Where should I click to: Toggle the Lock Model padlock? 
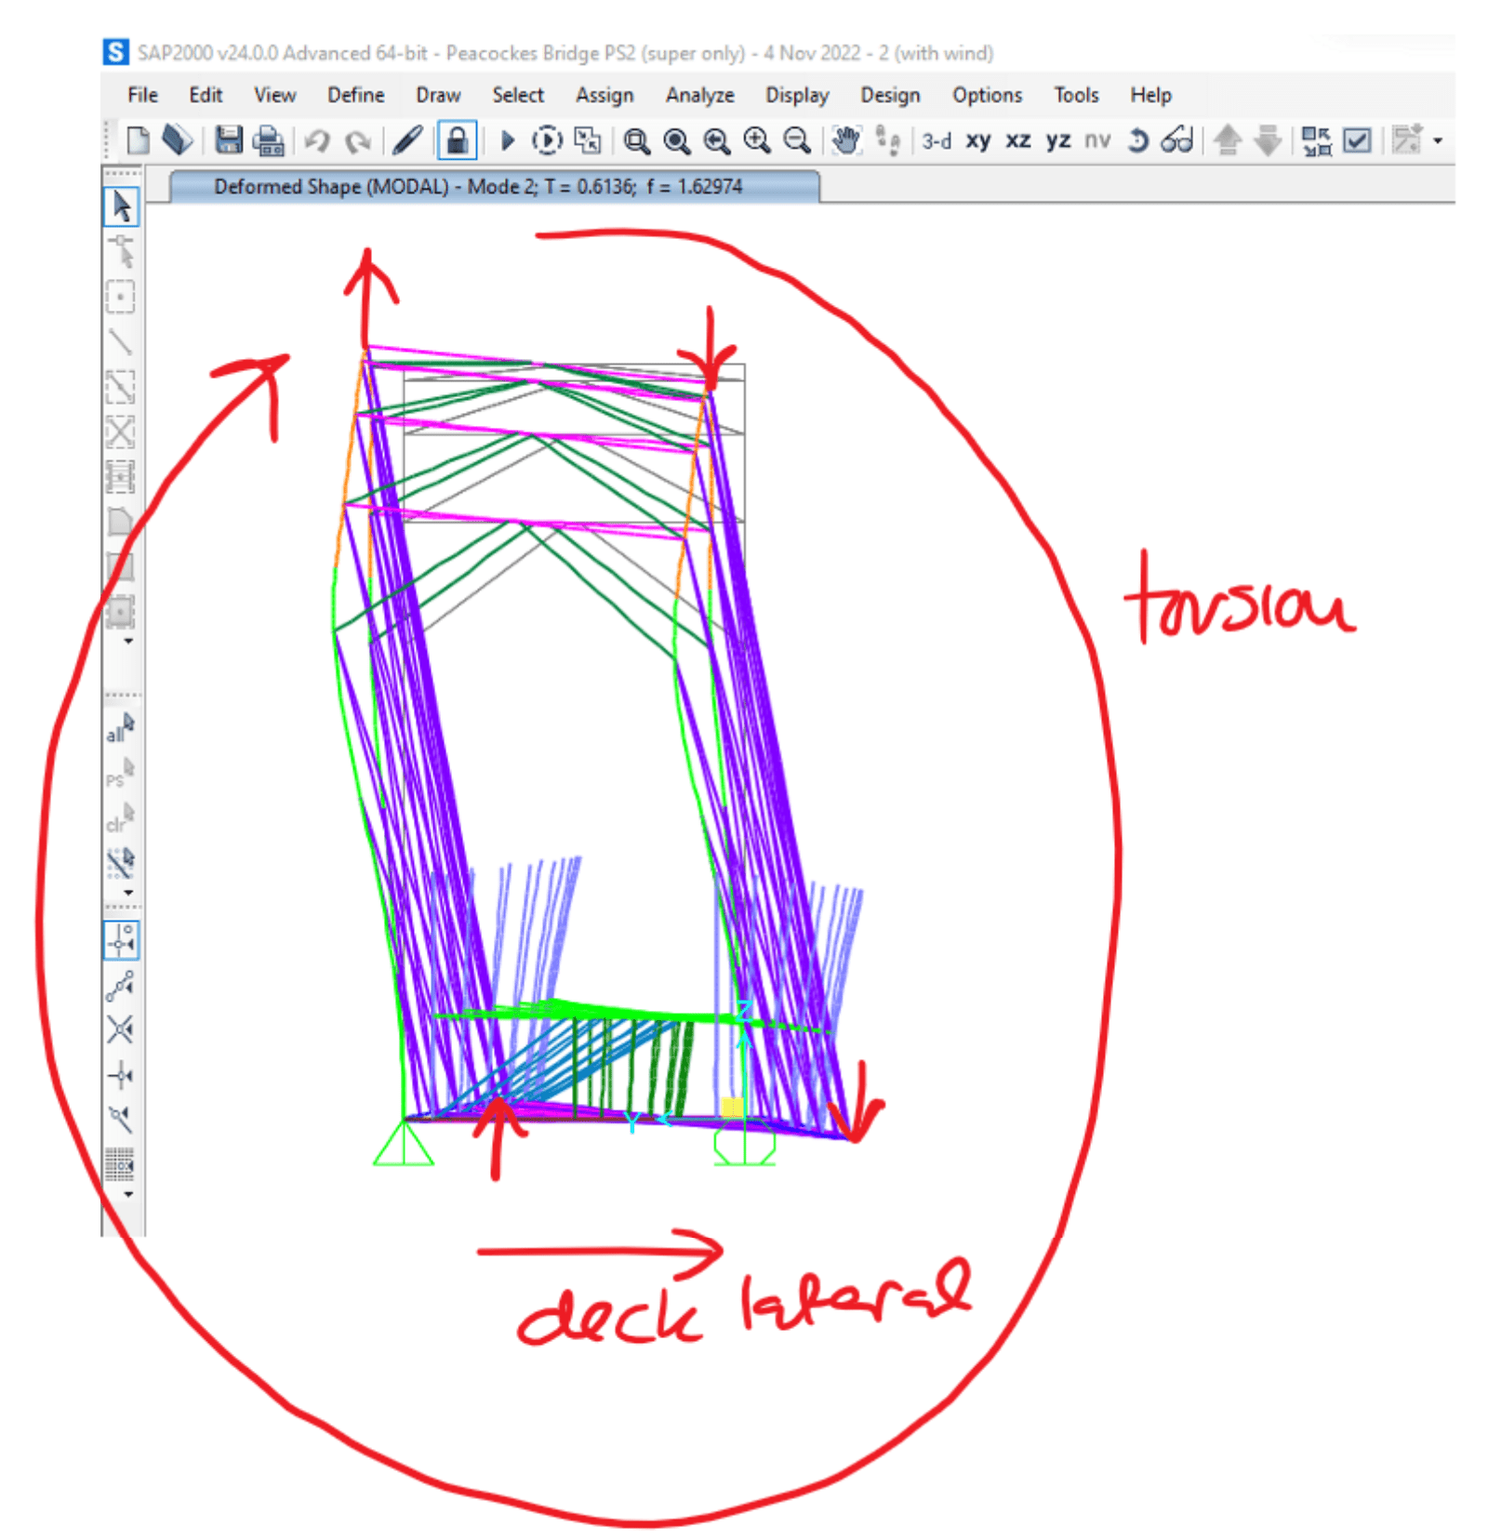pyautogui.click(x=457, y=140)
